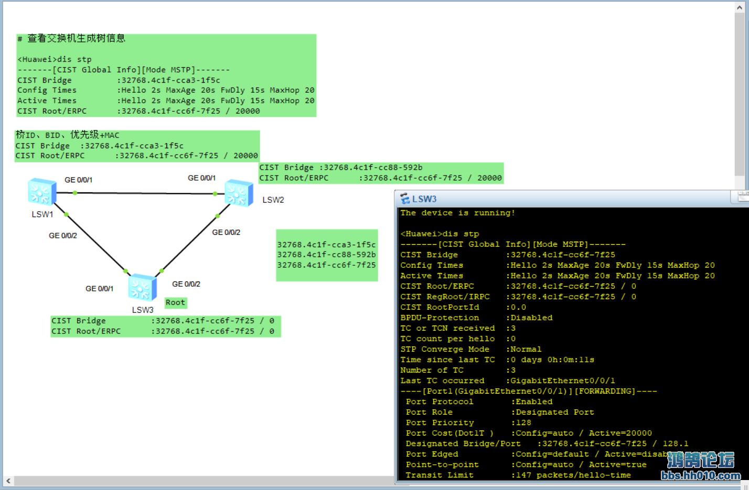Click '32768.4c1f-cc88-592b' in the bridge ID list
This screenshot has width=749, height=490.
(x=326, y=255)
